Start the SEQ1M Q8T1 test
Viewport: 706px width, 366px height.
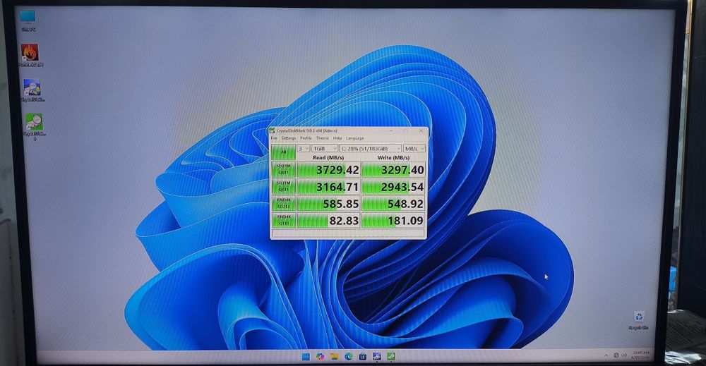click(283, 169)
